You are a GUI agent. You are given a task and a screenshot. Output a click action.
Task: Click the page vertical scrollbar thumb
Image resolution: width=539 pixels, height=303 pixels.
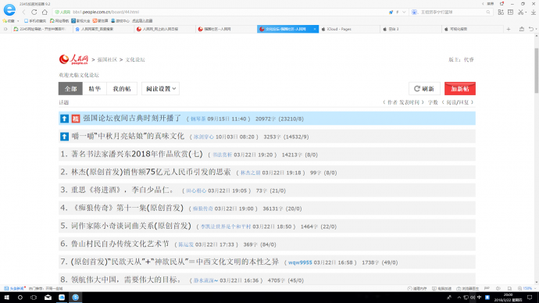tap(536, 70)
